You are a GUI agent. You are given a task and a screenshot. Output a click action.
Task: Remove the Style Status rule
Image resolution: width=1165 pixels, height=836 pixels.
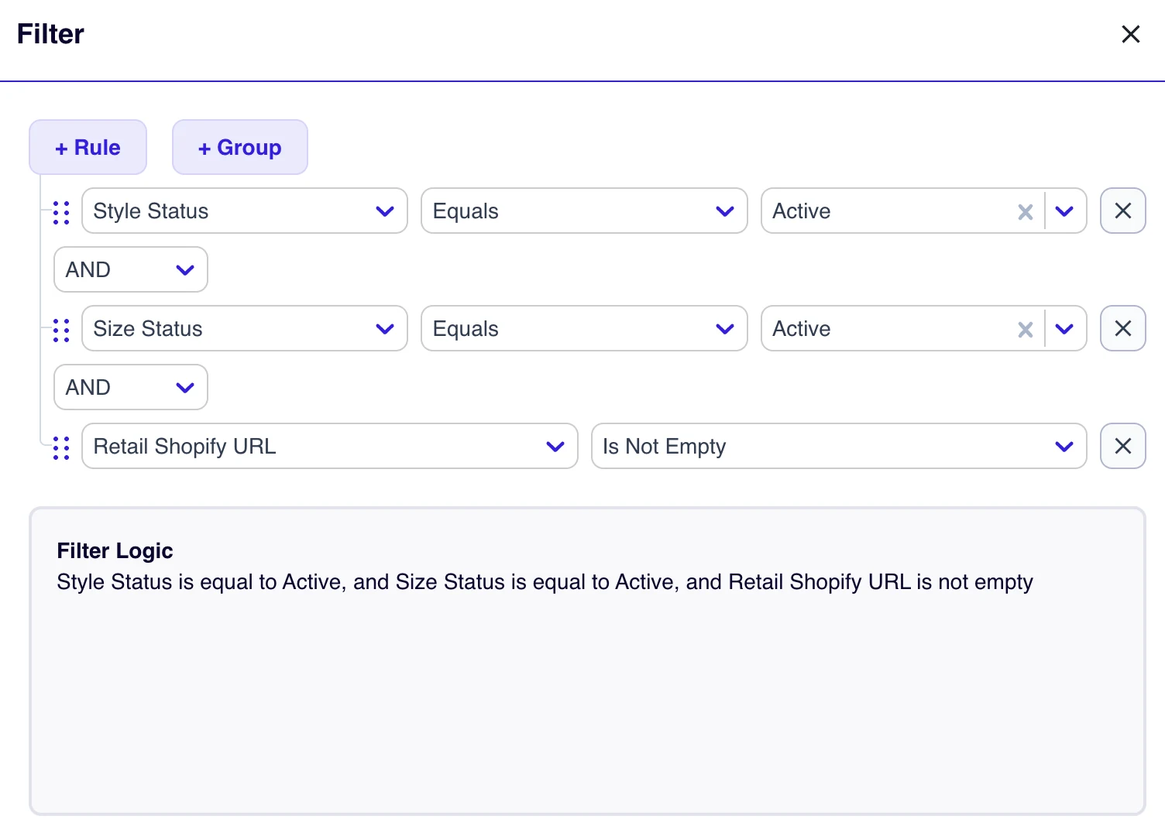(x=1122, y=211)
